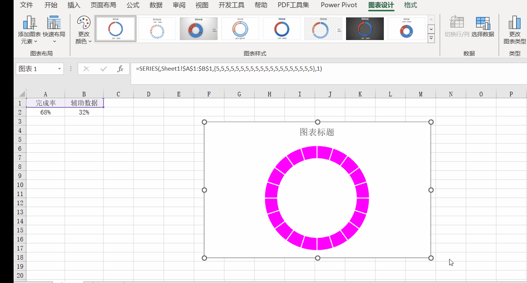Click the Select All corner button
Viewport: 527px width, 283px height.
21,94
